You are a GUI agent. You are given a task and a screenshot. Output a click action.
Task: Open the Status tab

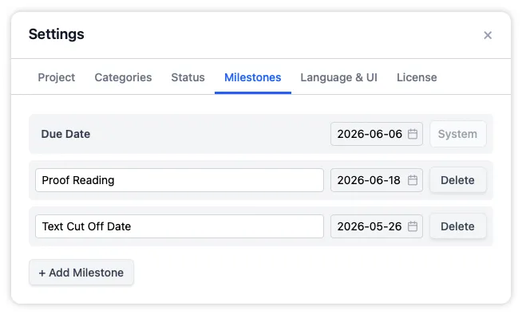click(188, 77)
